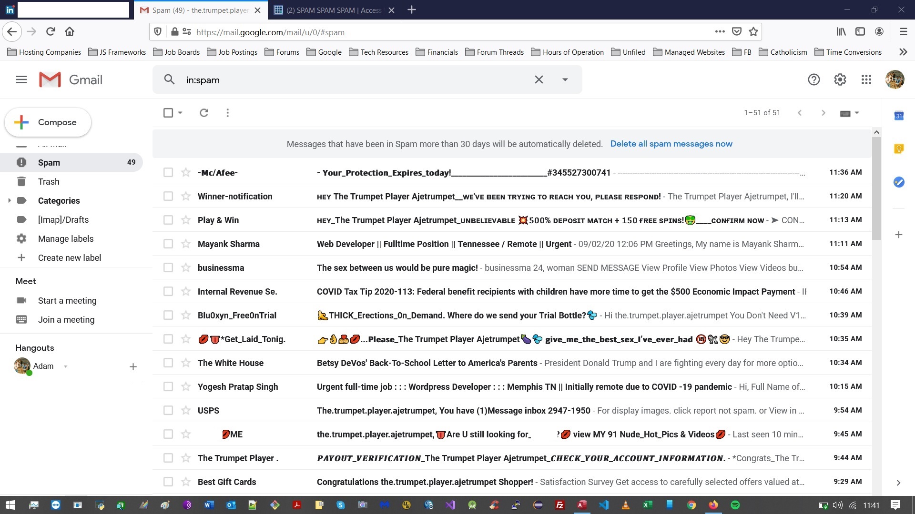Select the Winner-notification email checkbox

(168, 196)
